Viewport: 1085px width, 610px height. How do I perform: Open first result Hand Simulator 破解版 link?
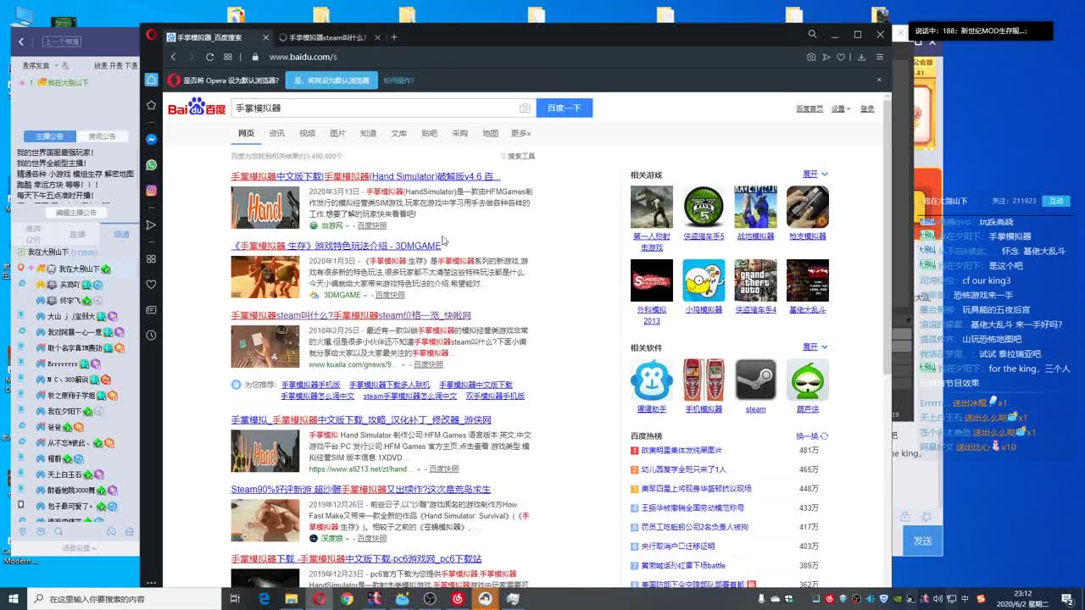pyautogui.click(x=365, y=176)
